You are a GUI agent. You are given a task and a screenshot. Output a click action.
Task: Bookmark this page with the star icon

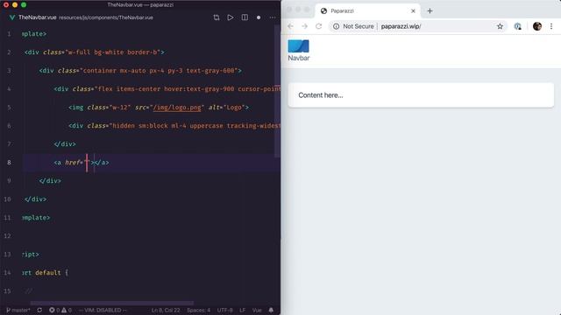(500, 26)
